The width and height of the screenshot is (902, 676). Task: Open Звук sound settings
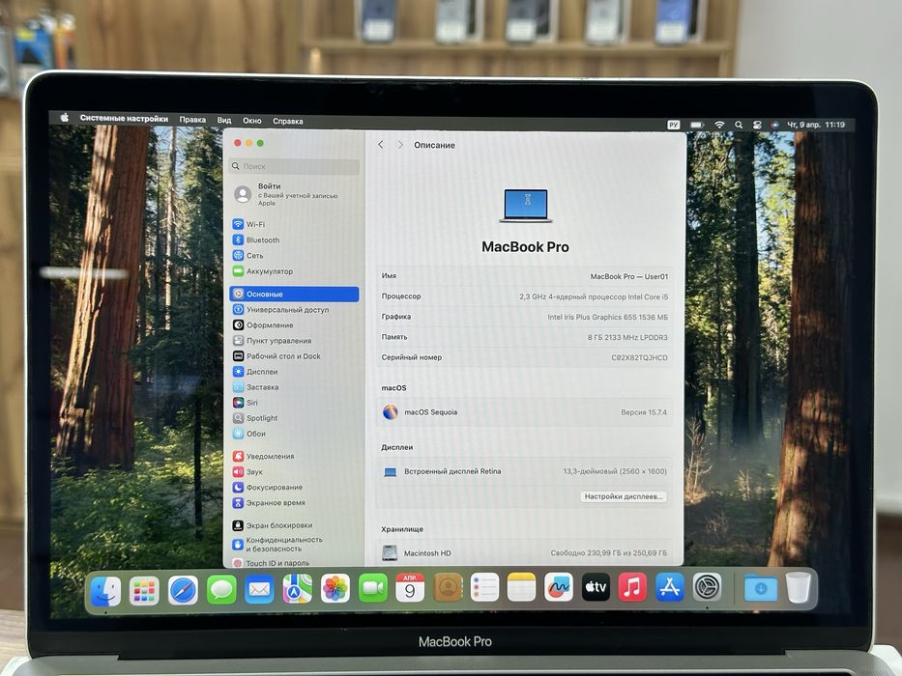294,471
